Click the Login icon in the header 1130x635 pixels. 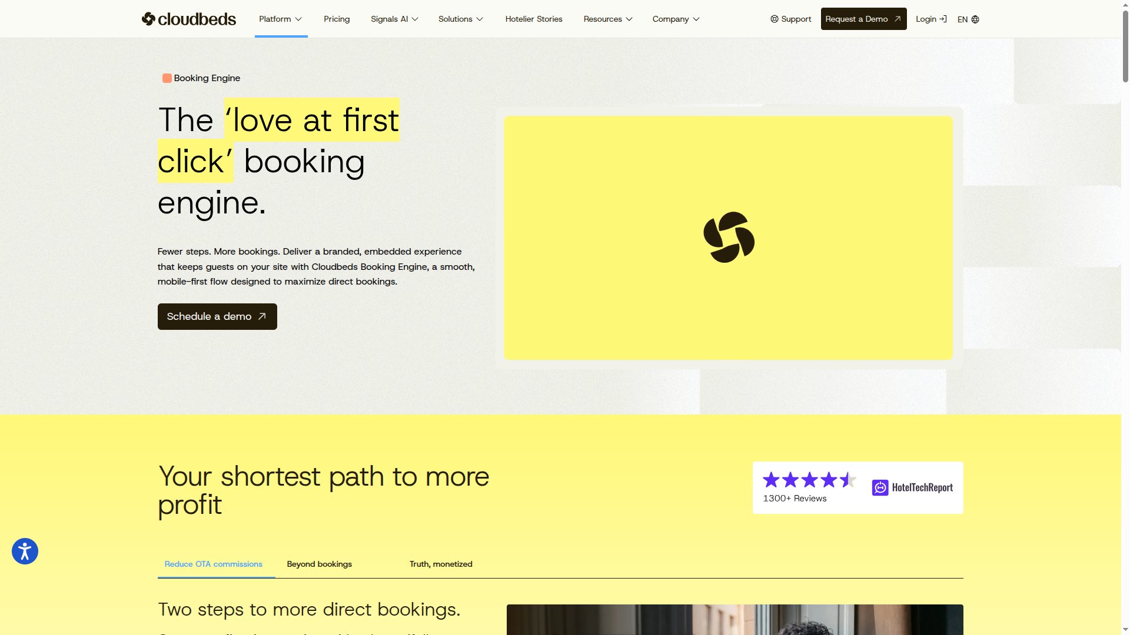pyautogui.click(x=942, y=19)
